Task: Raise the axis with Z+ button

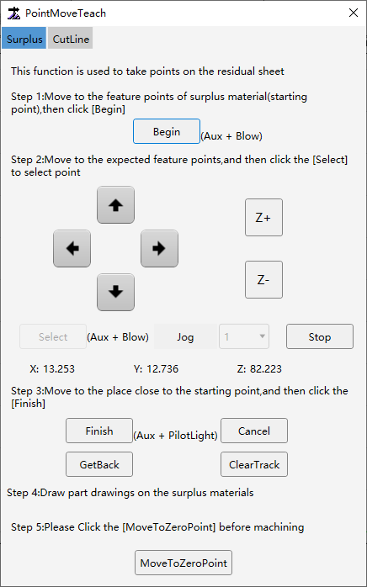Action: point(264,218)
